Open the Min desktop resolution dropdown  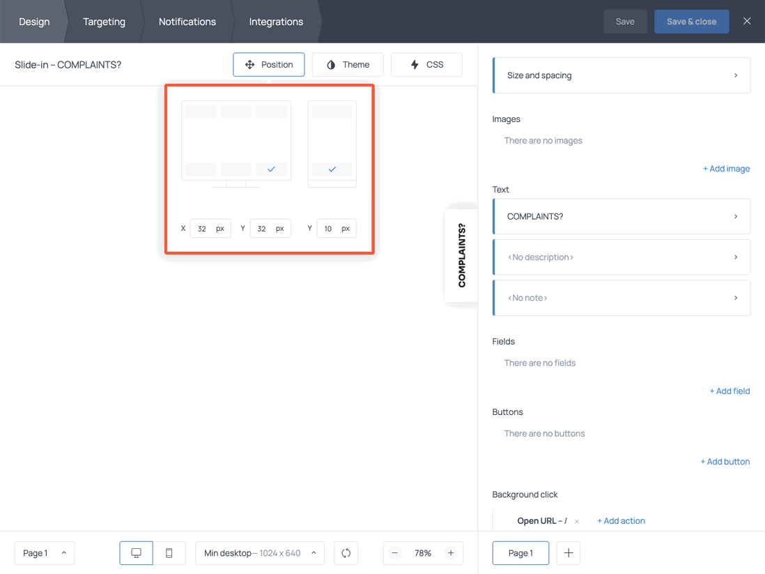pos(259,552)
